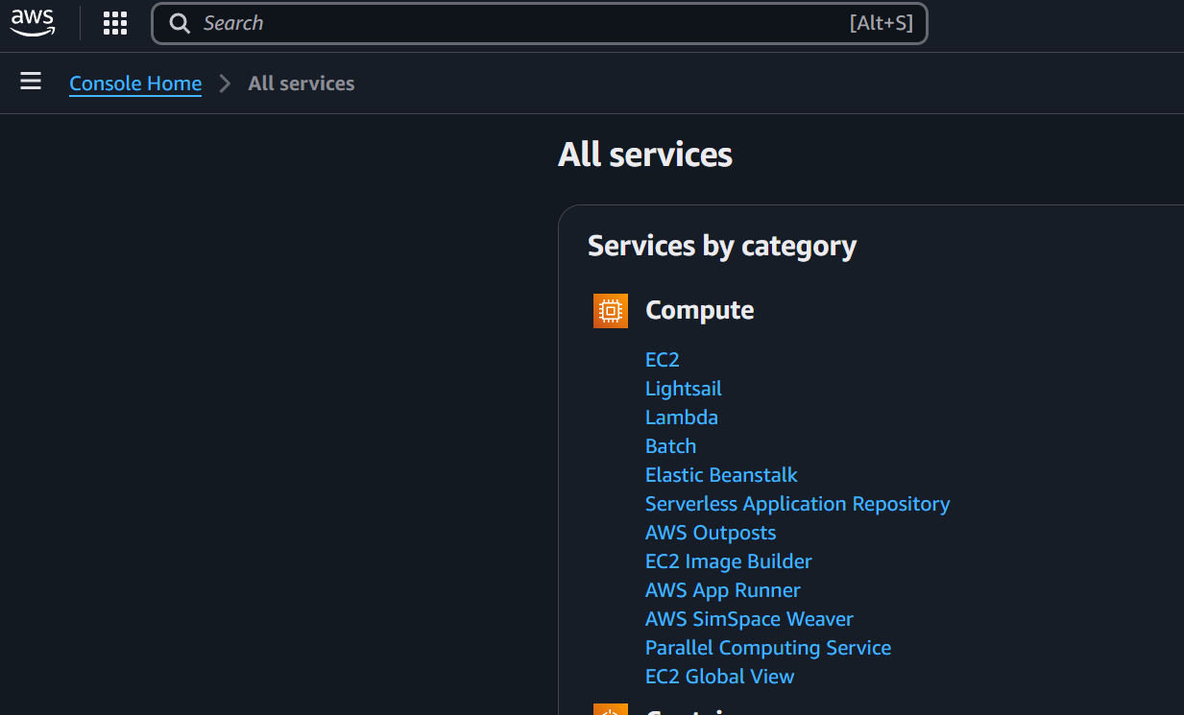Open the Lambda service
1184x715 pixels.
tap(682, 417)
